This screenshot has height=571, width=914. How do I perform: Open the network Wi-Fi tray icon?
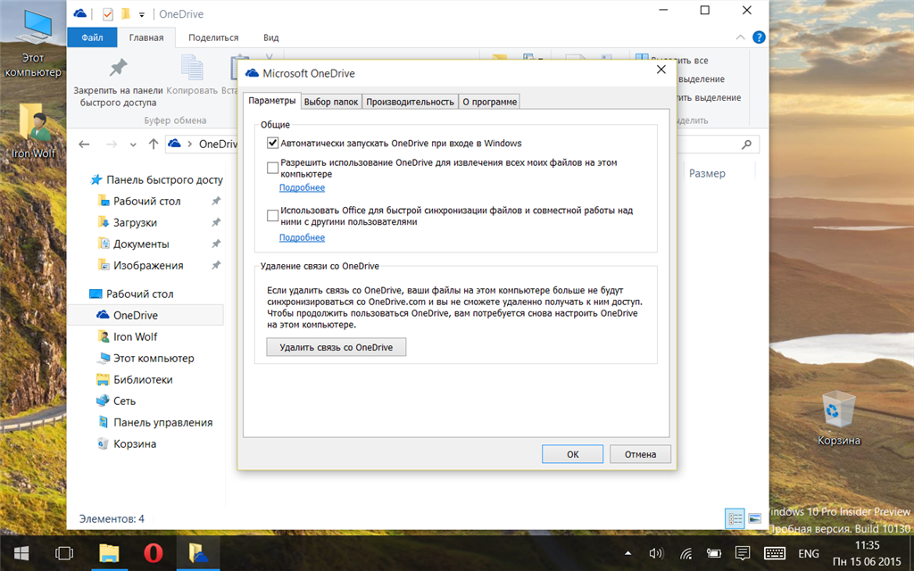686,553
